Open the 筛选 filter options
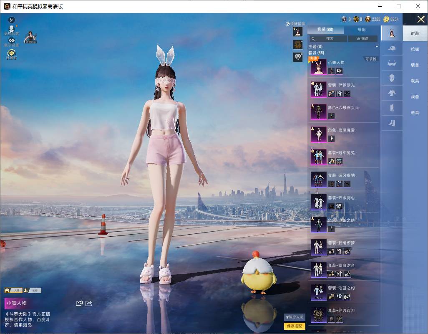This screenshot has height=334, width=428. pos(363,38)
